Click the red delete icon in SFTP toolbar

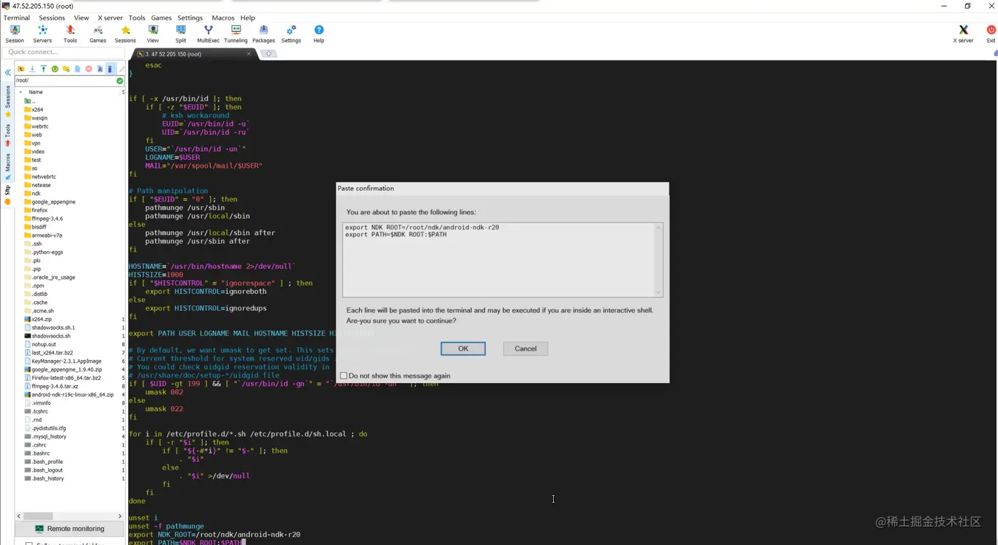88,69
